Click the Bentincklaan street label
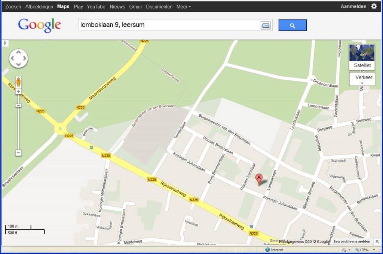Viewport: 383px width, 254px height. 367,199
